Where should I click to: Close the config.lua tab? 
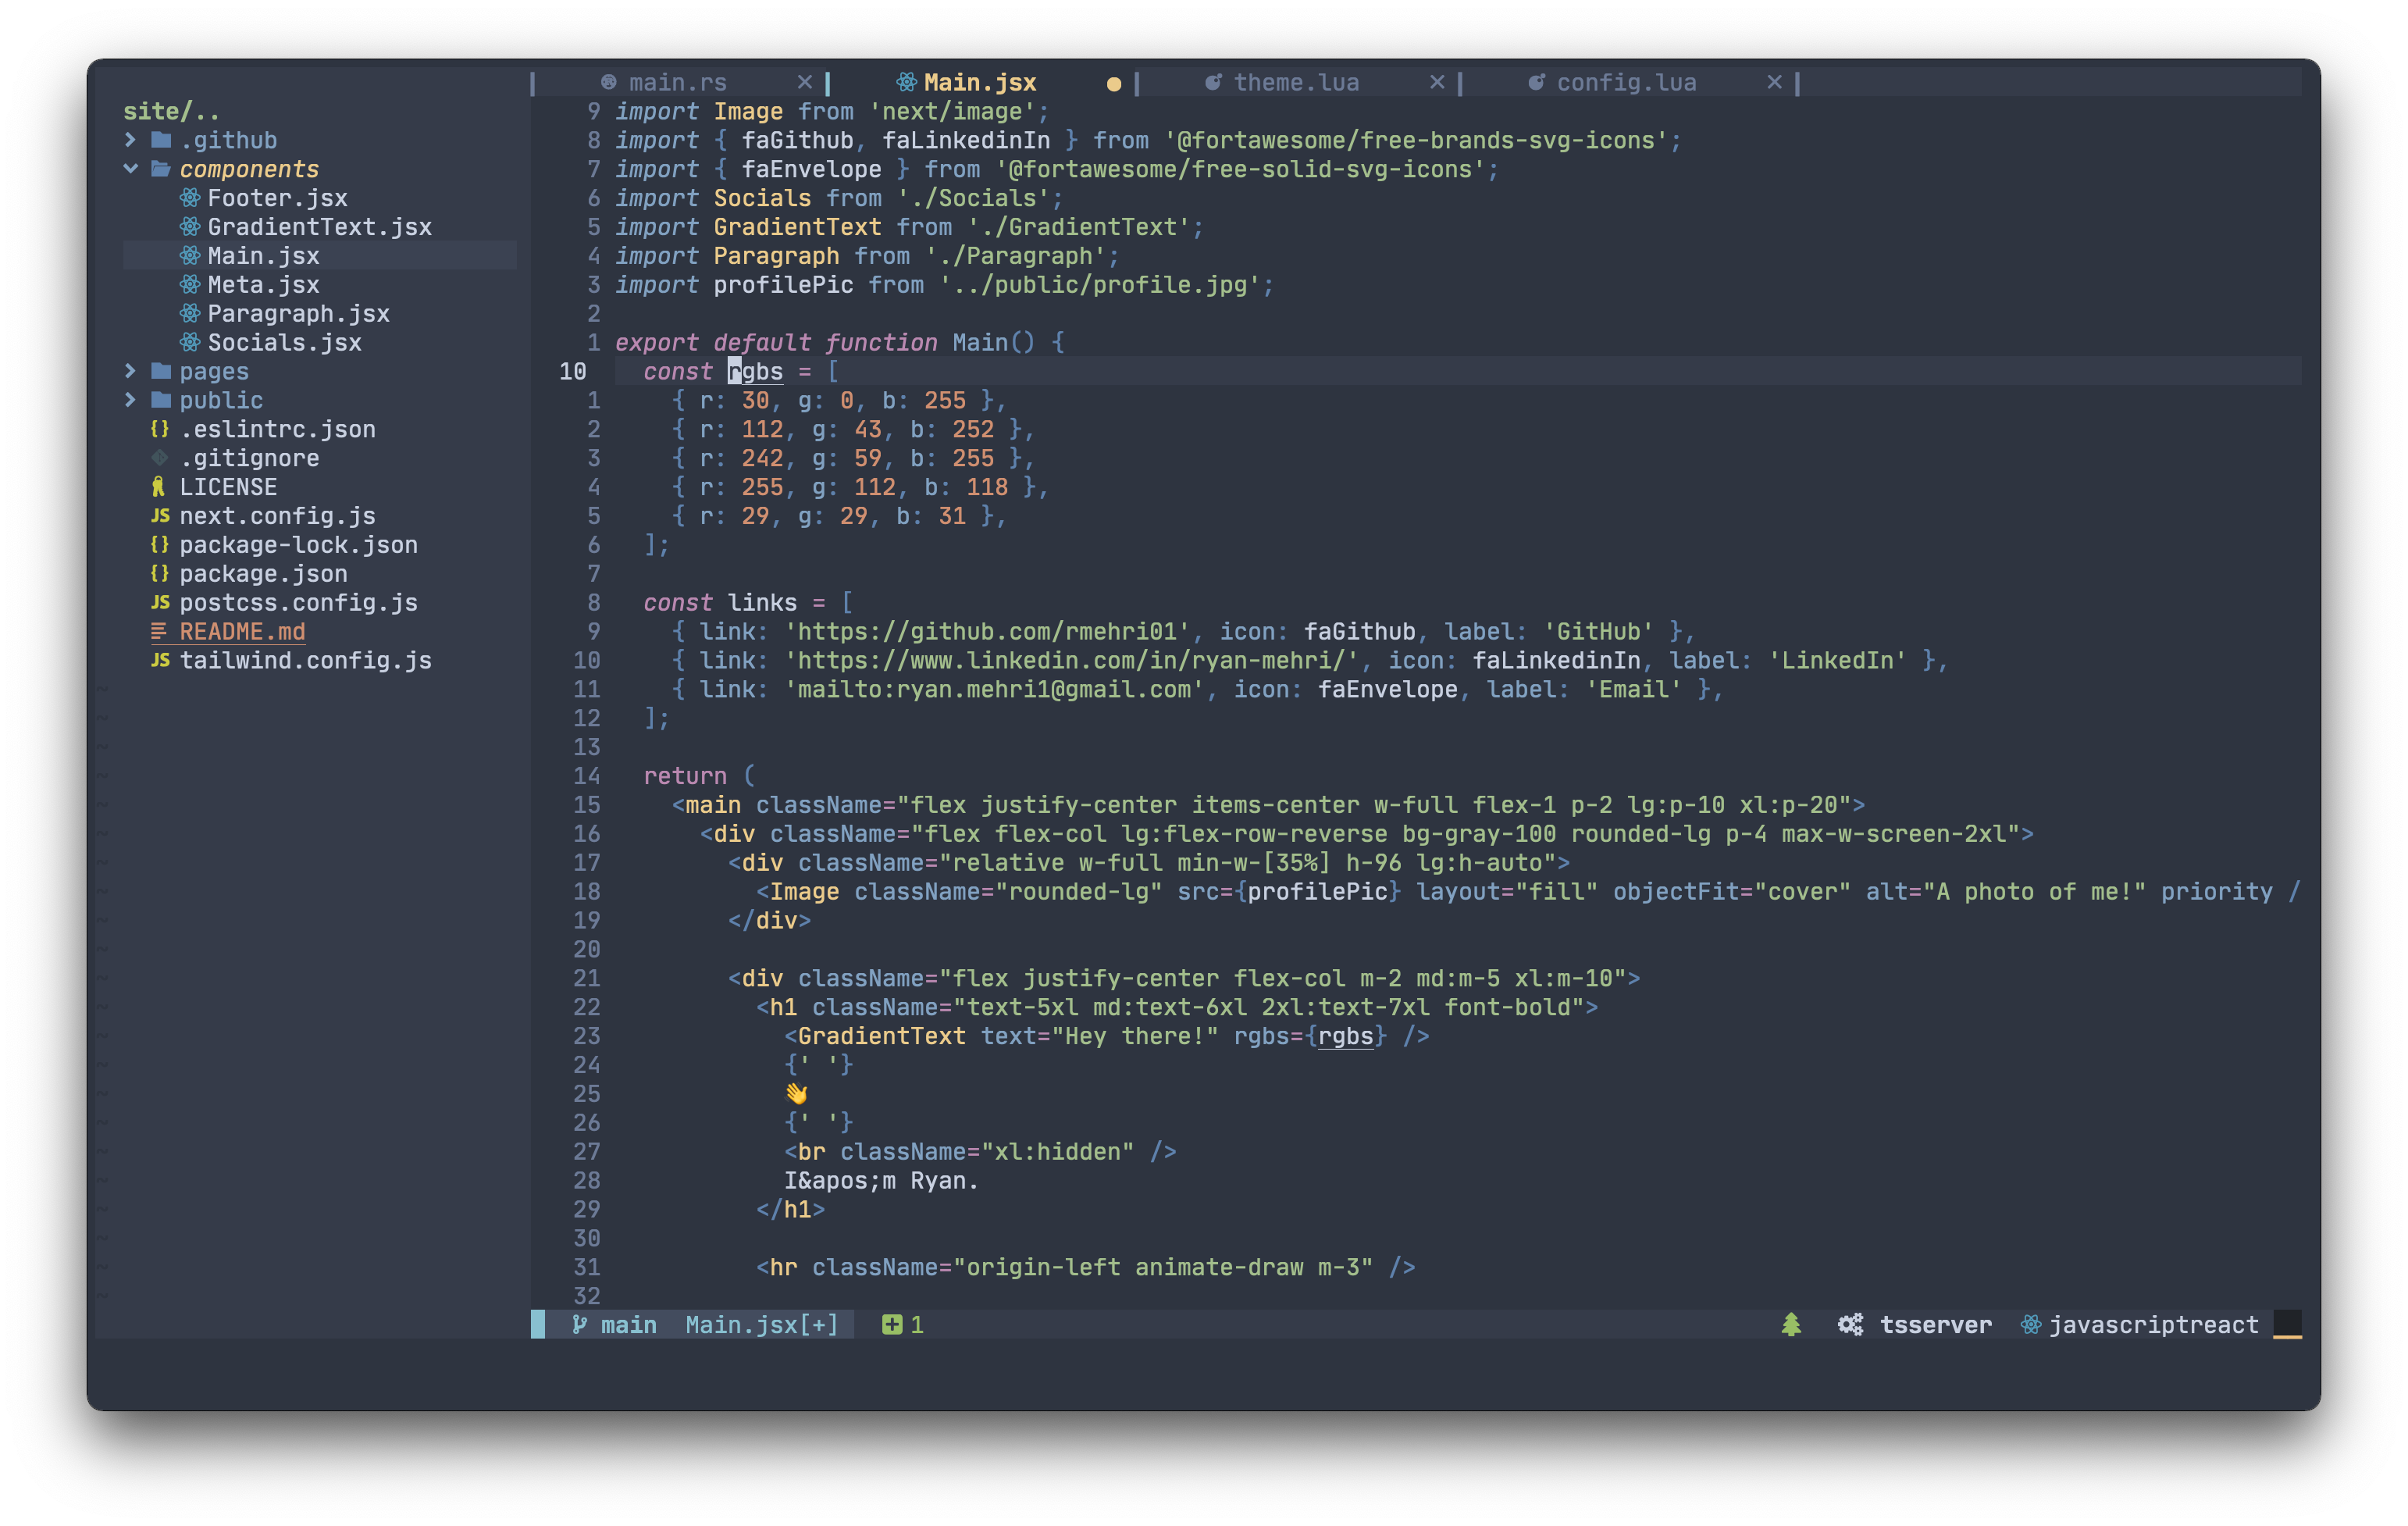pyautogui.click(x=1774, y=82)
